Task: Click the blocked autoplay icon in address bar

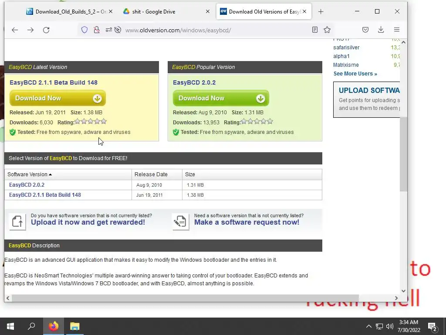Action: pyautogui.click(x=118, y=30)
